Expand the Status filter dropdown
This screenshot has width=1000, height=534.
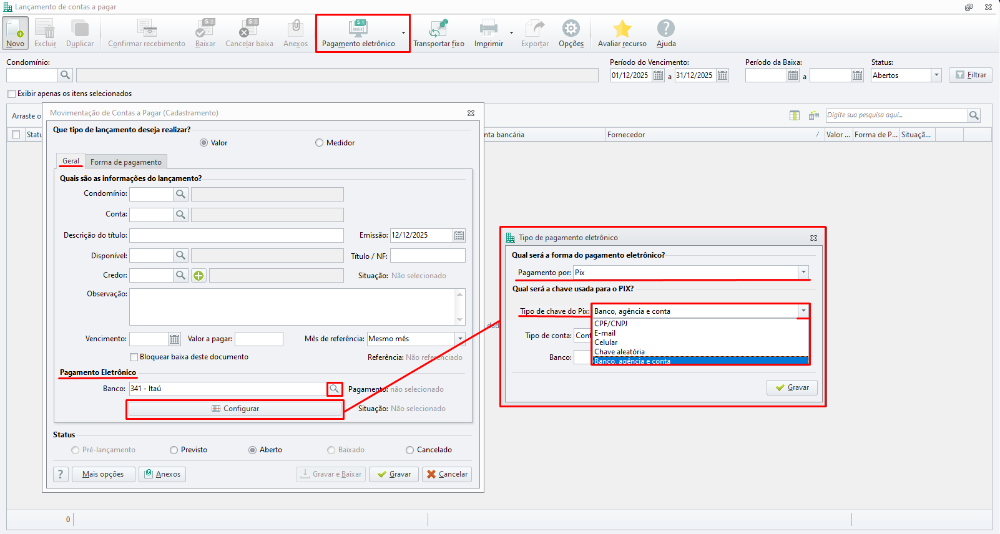[x=936, y=75]
